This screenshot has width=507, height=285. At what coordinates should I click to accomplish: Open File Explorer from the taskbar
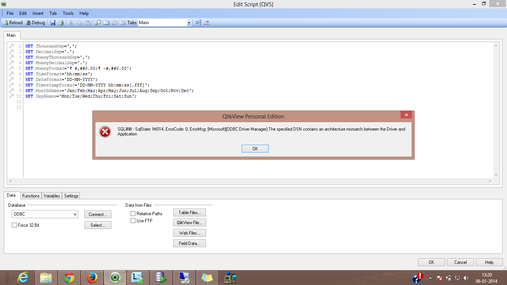coord(46,278)
